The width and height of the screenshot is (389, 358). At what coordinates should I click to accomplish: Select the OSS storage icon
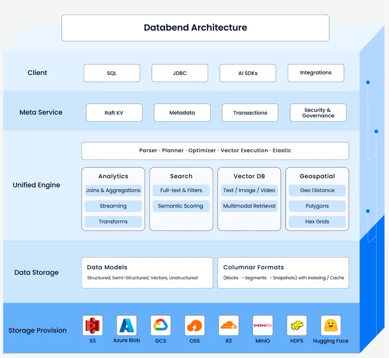coord(194,325)
